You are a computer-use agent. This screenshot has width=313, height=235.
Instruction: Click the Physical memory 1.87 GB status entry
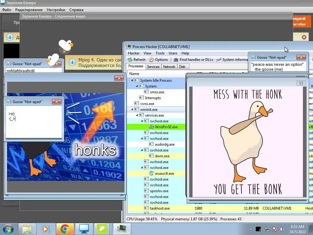[x=189, y=219]
